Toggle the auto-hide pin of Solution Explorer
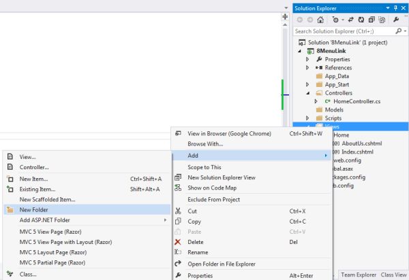409x280 pixels. click(395, 8)
